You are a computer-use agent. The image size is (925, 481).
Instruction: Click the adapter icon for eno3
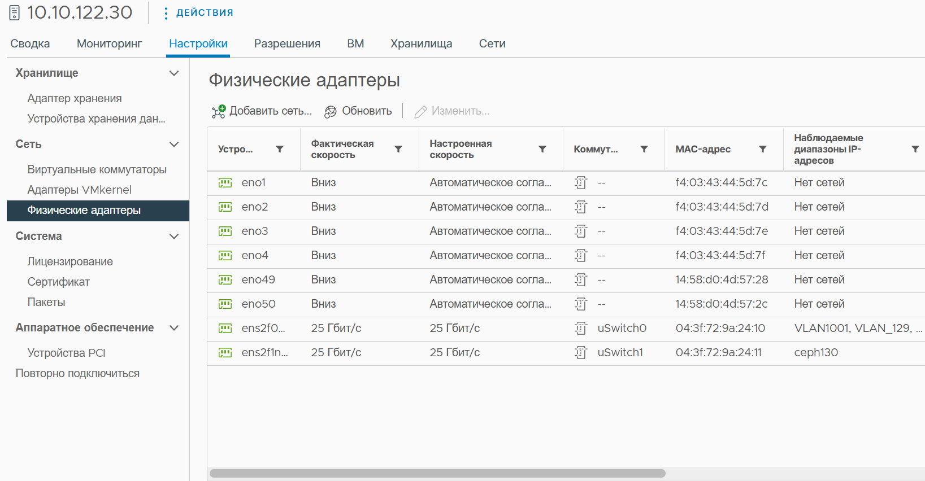pos(225,231)
